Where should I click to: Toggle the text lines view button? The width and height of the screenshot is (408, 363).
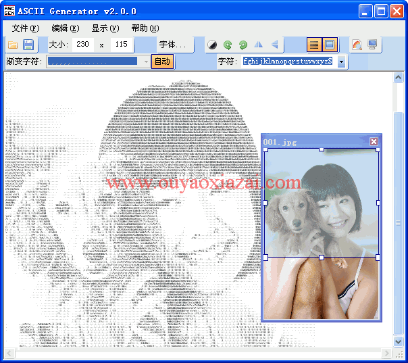[x=314, y=45]
